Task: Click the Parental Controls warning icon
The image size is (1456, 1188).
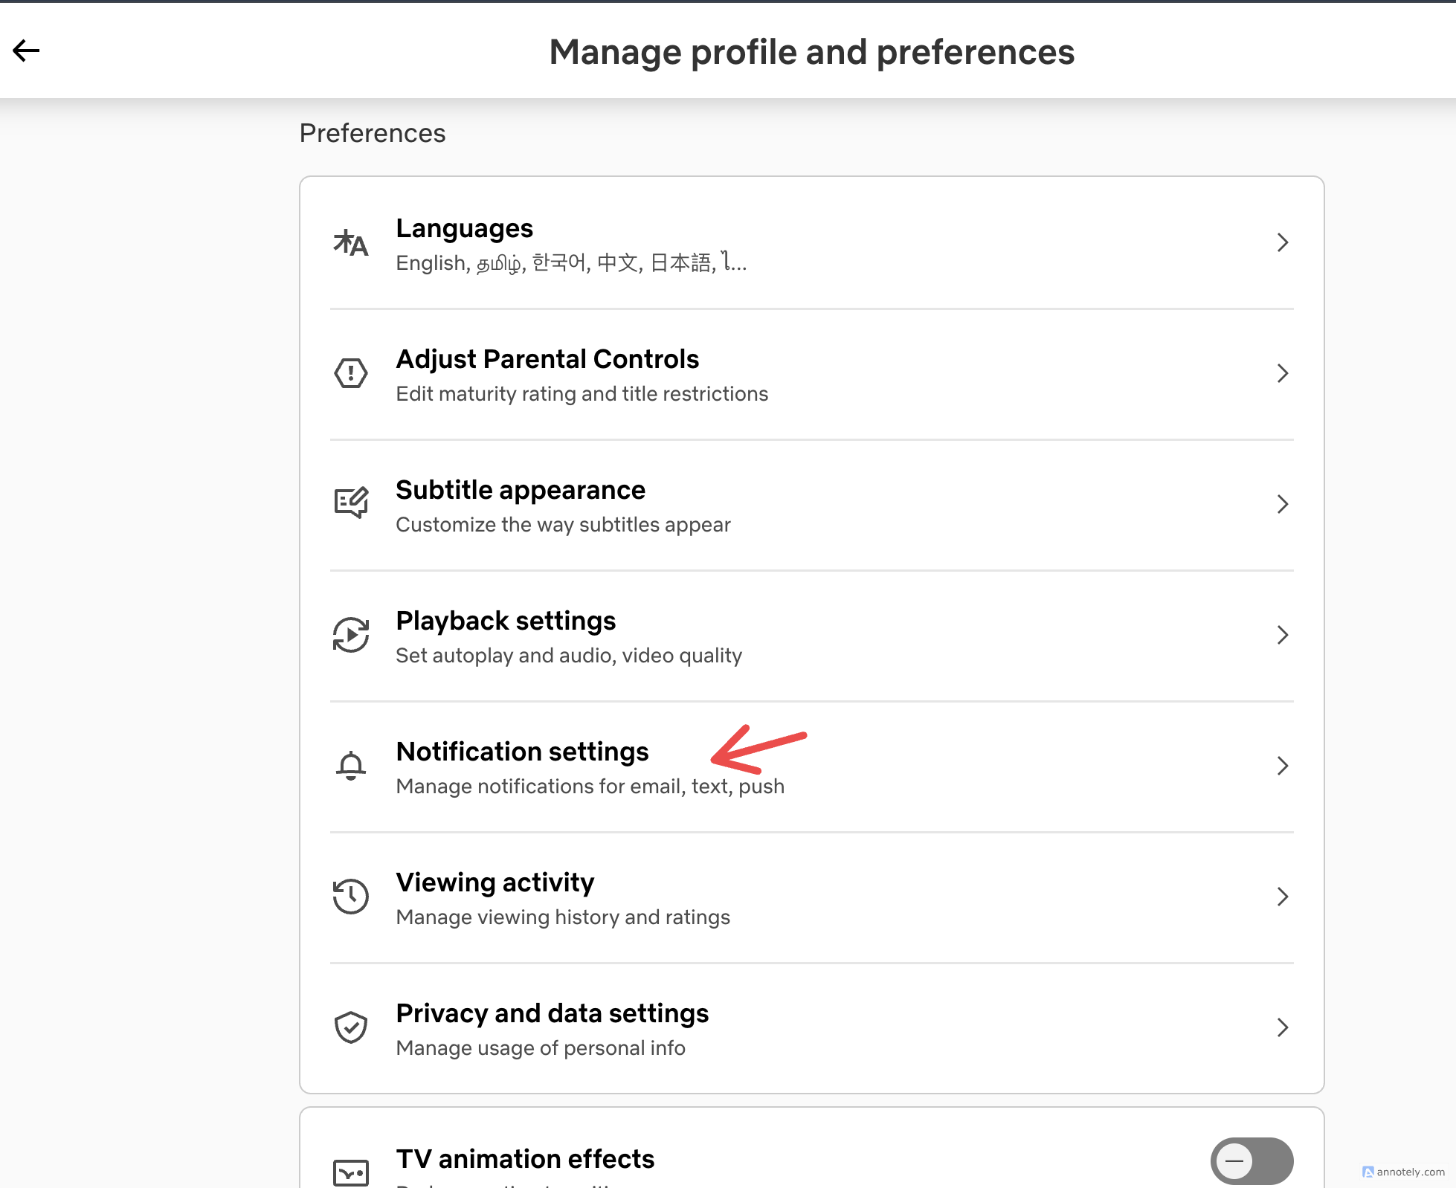Action: pyautogui.click(x=350, y=373)
